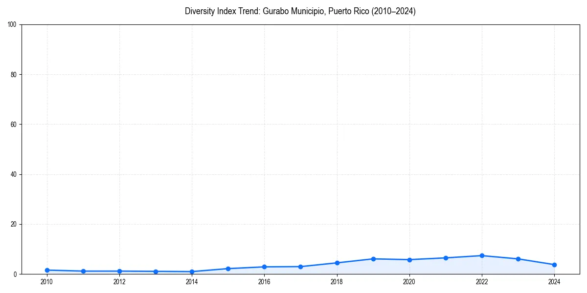Click the 2014 x-axis label
The width and height of the screenshot is (587, 293).
tap(191, 282)
